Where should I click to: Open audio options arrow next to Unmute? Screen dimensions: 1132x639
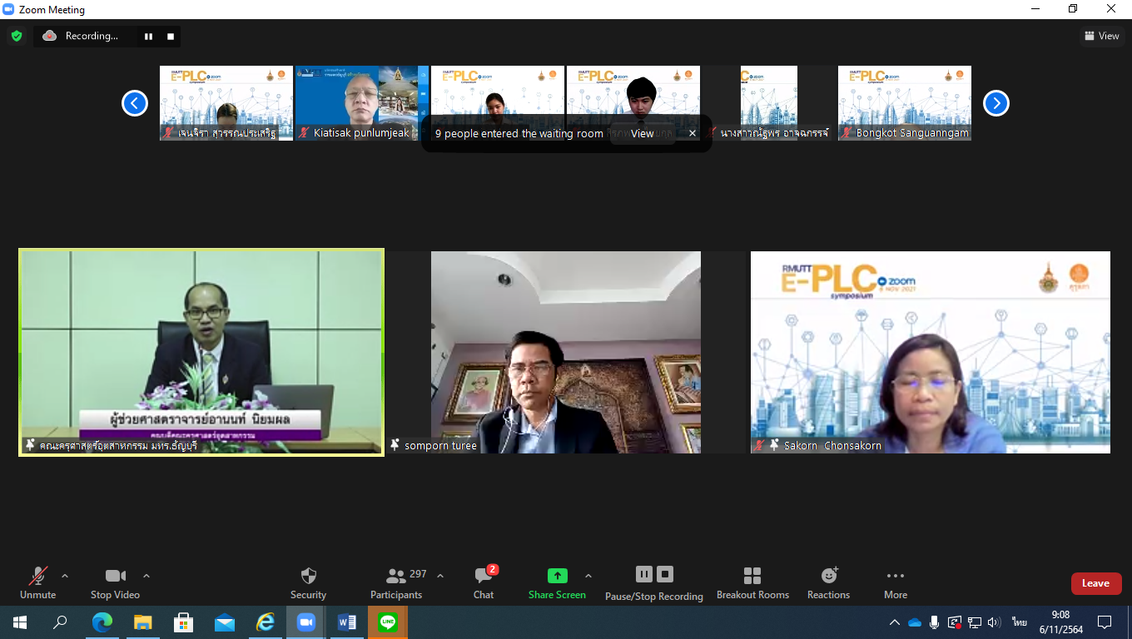point(65,576)
